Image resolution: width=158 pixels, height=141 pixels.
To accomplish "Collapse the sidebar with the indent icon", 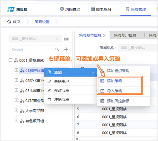I will 66,39.
